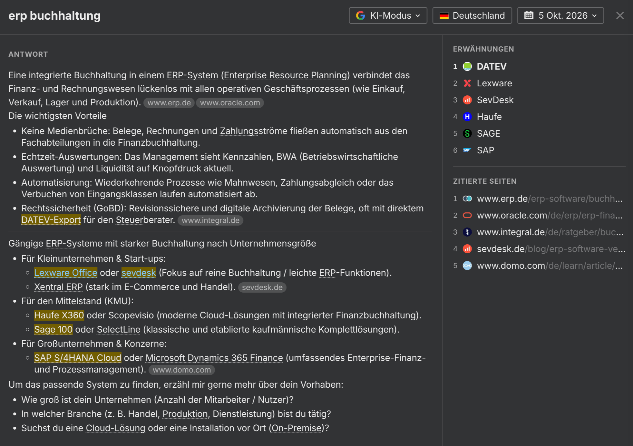Click the Microsoft Dynamics 365 Finance term

[x=214, y=358]
